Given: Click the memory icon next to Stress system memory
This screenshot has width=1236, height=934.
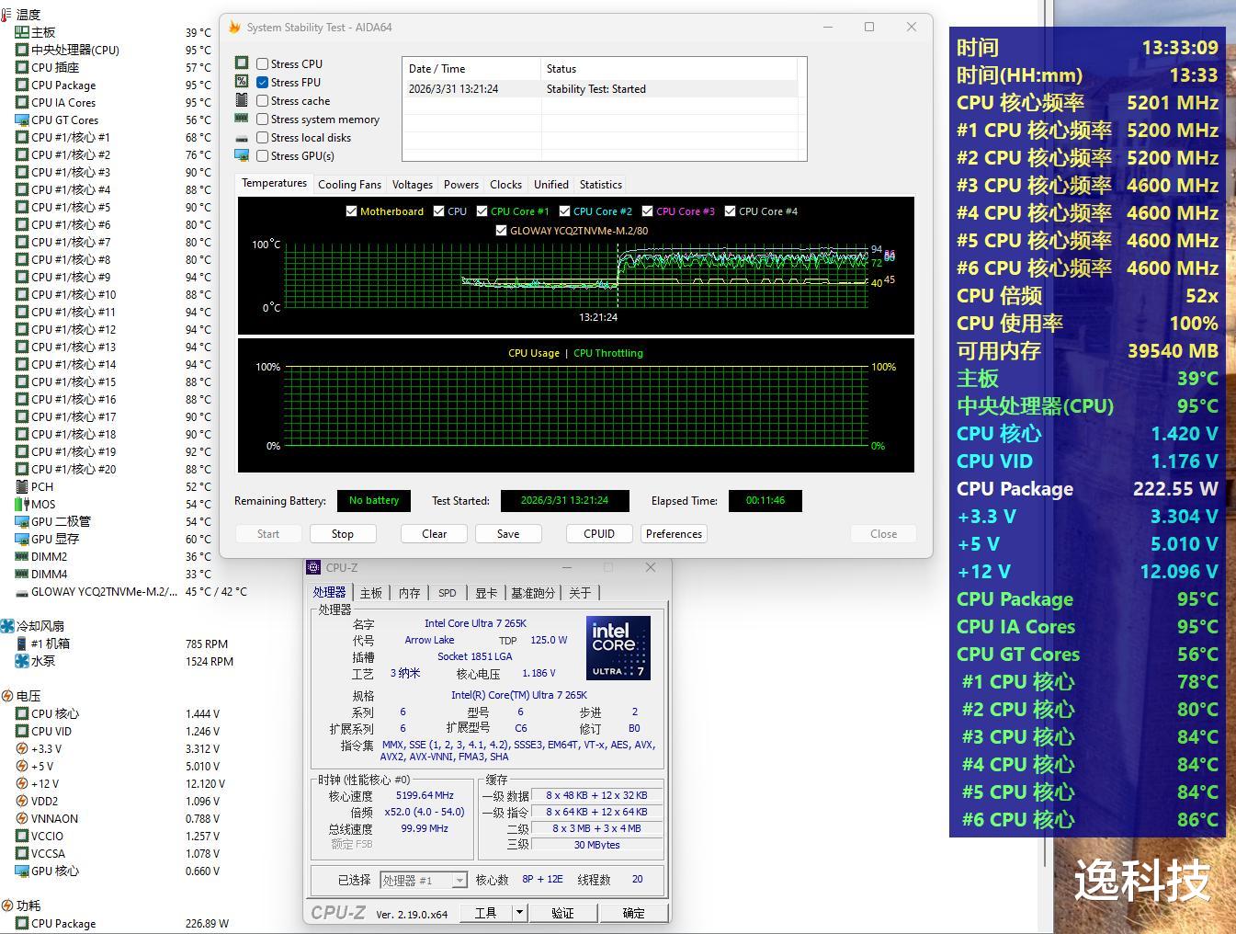Looking at the screenshot, I should coord(242,119).
